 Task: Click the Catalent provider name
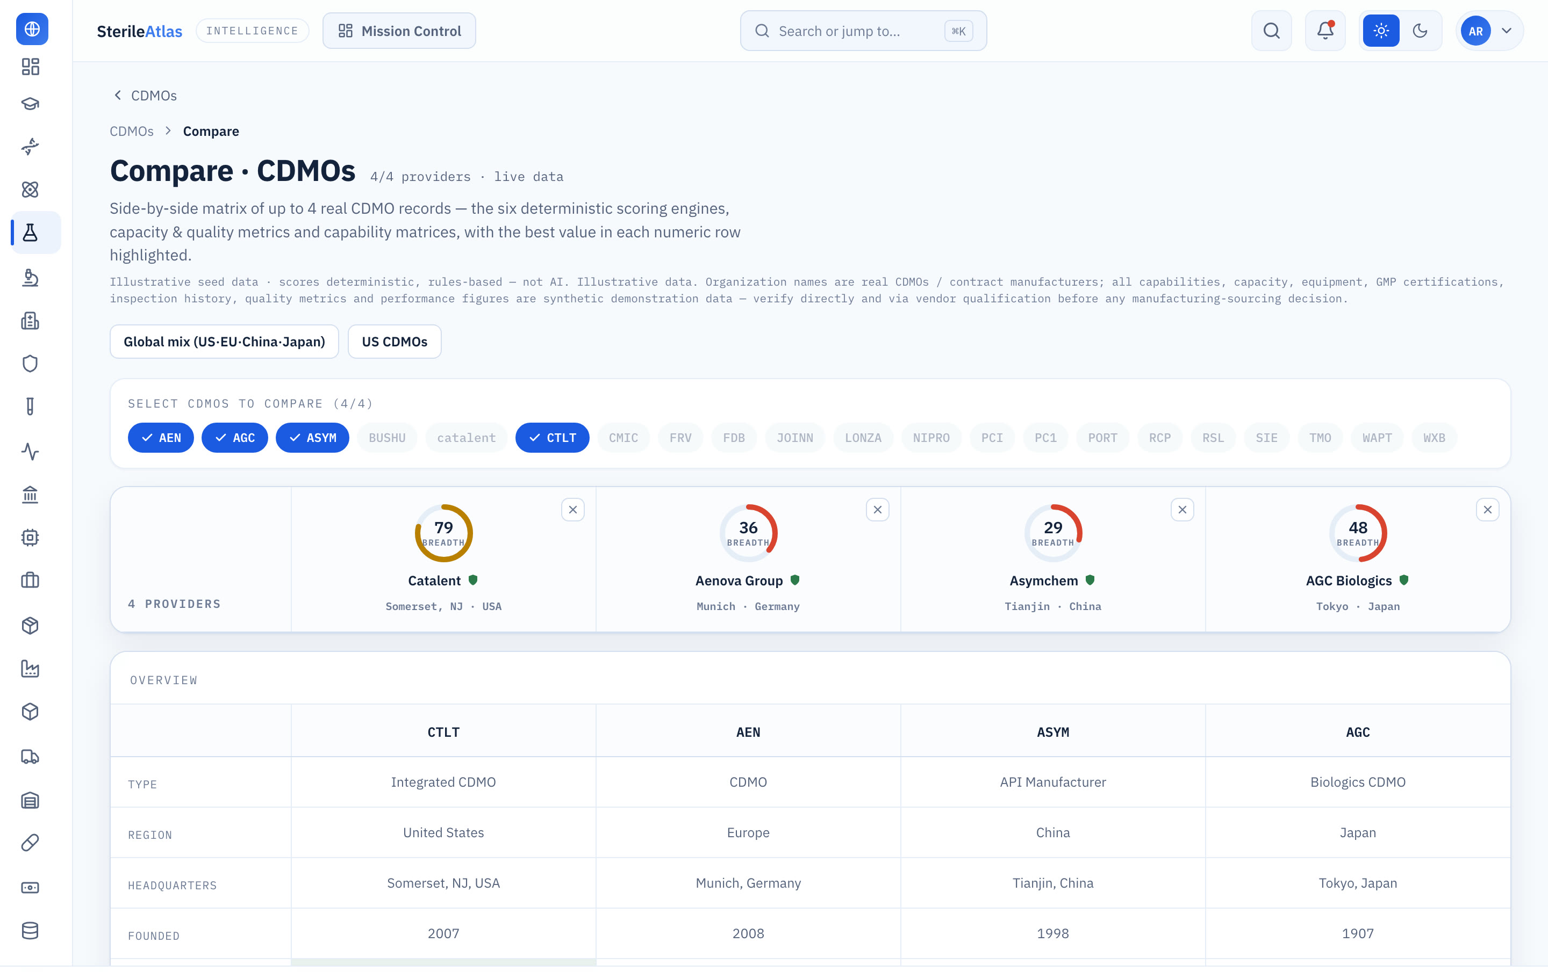[435, 581]
